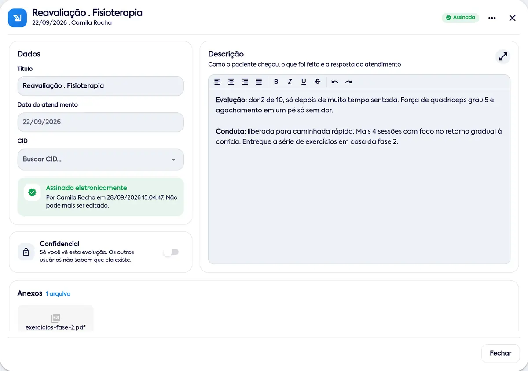
Task: Select the center alignment icon
Action: click(231, 82)
